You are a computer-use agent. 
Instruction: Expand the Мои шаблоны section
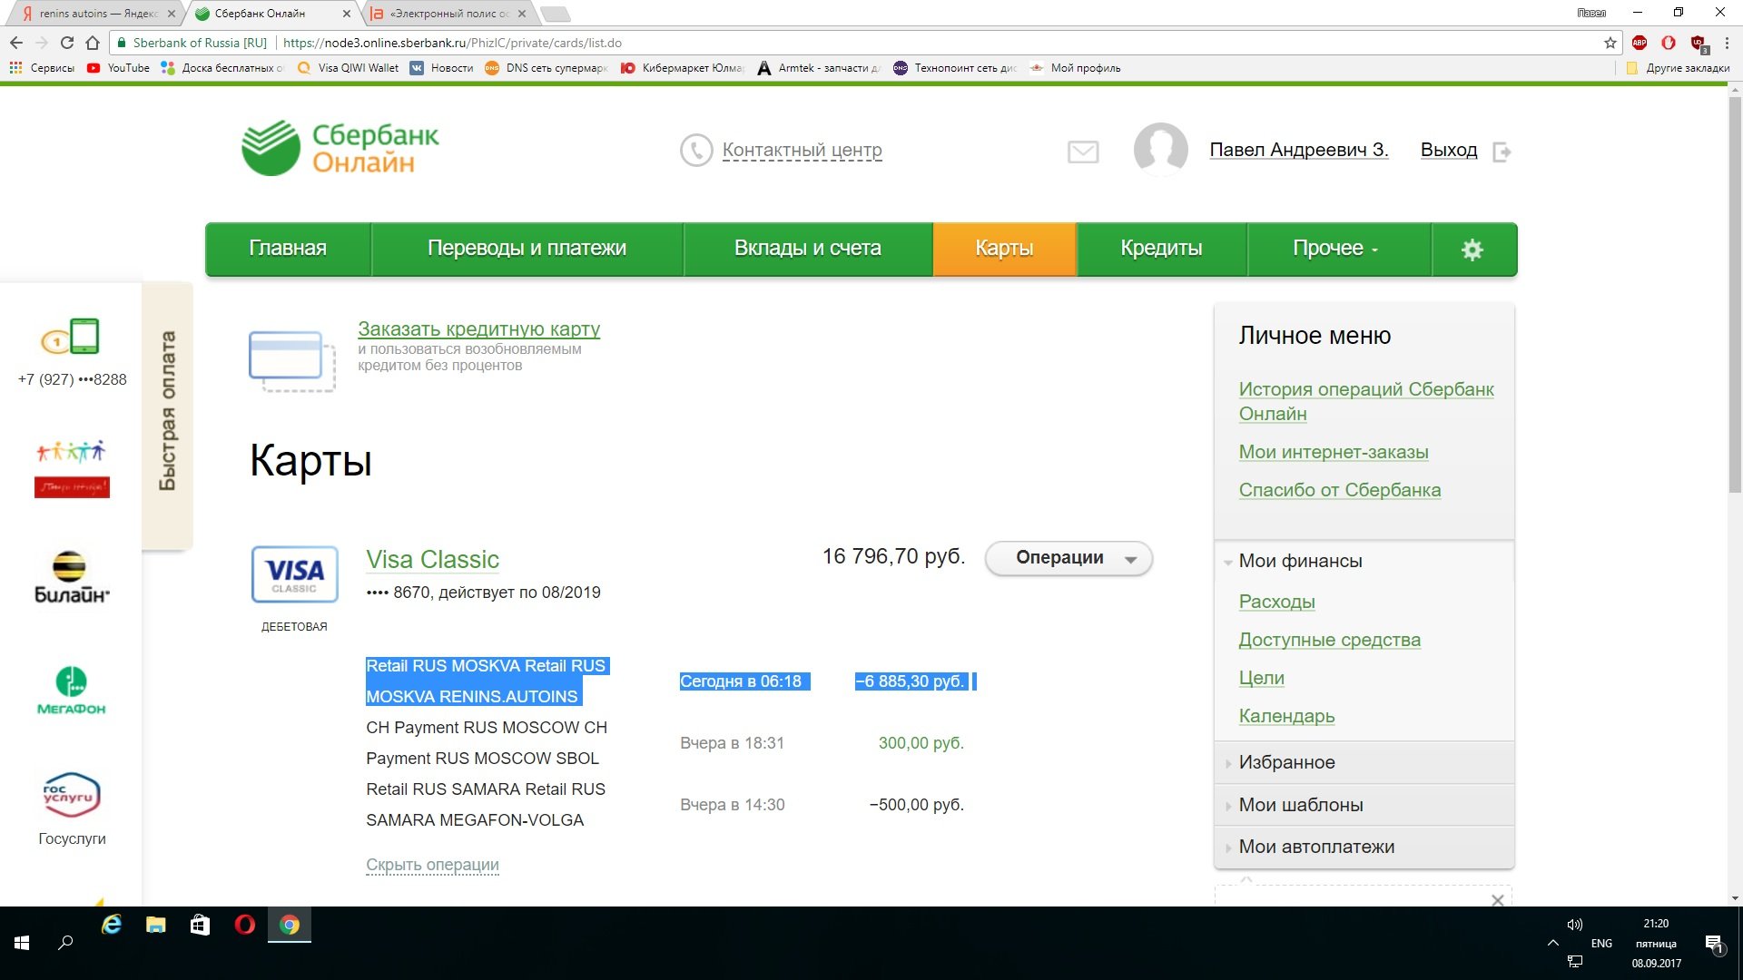click(x=1364, y=806)
